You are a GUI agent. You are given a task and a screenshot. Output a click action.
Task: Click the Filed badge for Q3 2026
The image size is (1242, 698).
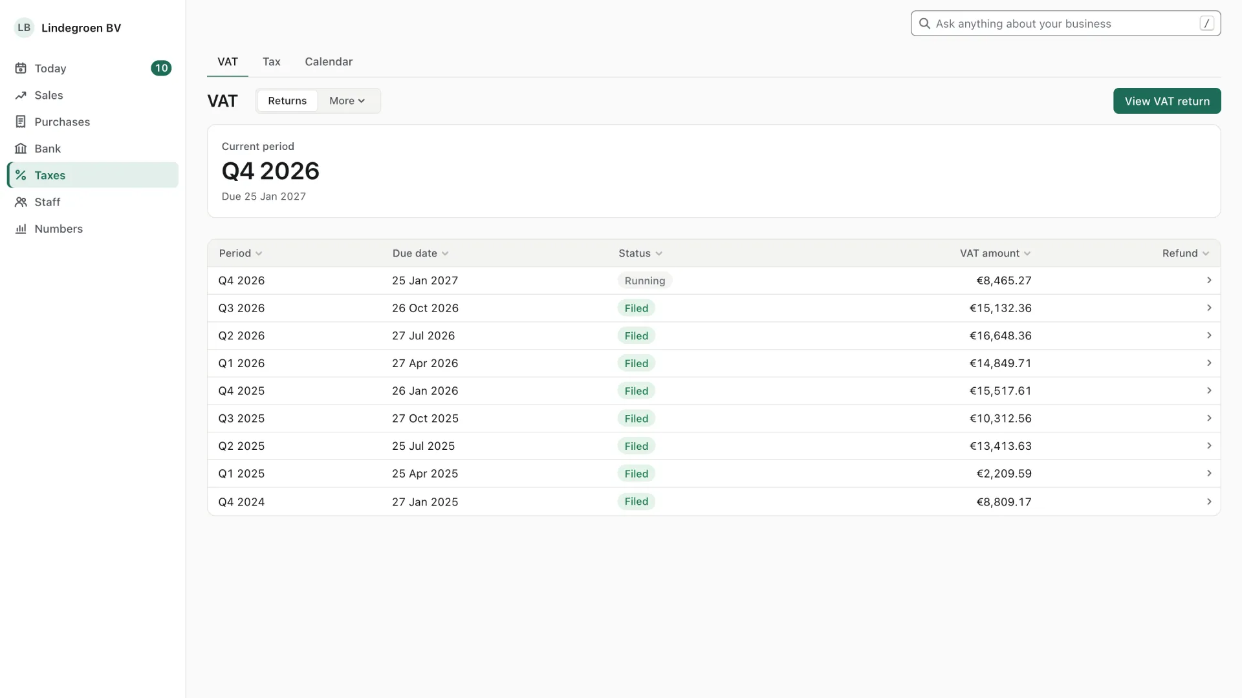[637, 308]
